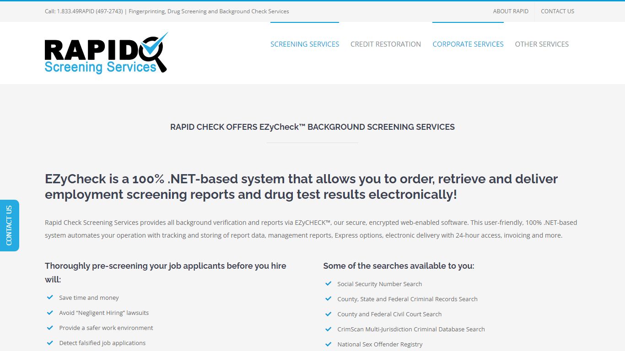Viewport: 625px width, 351px height.
Task: Select 'Avoid Negligent Hiring lawsuits' text
Action: pyautogui.click(x=104, y=313)
